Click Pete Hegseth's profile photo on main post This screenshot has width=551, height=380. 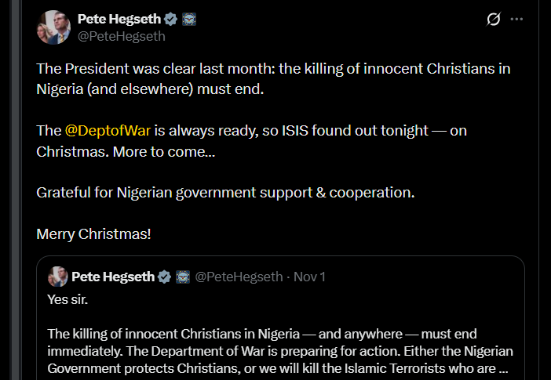53,27
